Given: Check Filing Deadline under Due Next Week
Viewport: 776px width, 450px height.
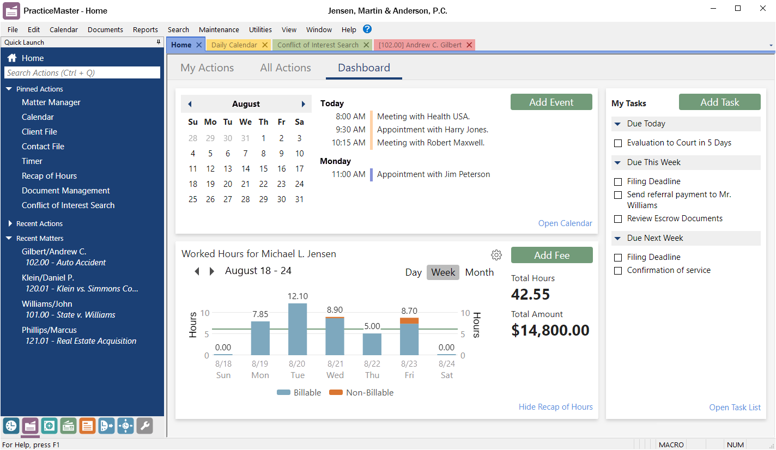Looking at the screenshot, I should point(618,258).
